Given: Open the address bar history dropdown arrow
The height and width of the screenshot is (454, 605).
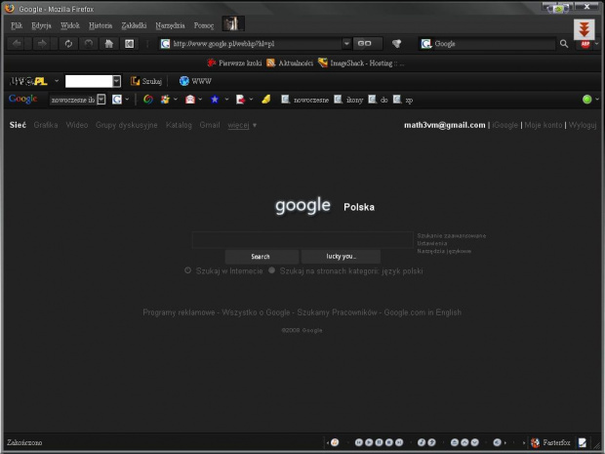Looking at the screenshot, I should pos(346,44).
